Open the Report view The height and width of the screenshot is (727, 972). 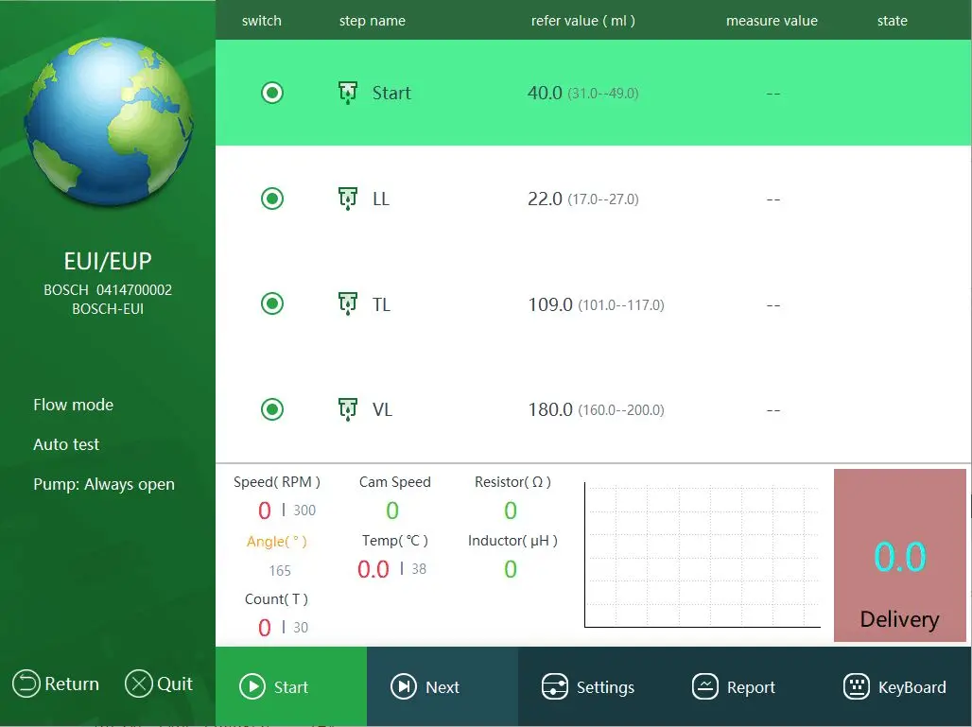coord(734,687)
